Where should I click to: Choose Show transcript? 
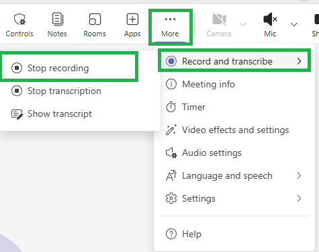pos(80,114)
